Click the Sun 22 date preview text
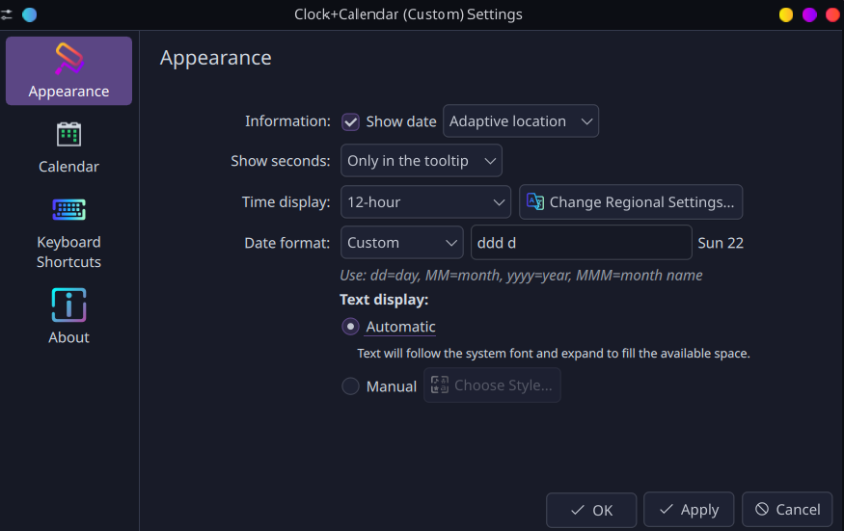This screenshot has width=844, height=531. 721,243
